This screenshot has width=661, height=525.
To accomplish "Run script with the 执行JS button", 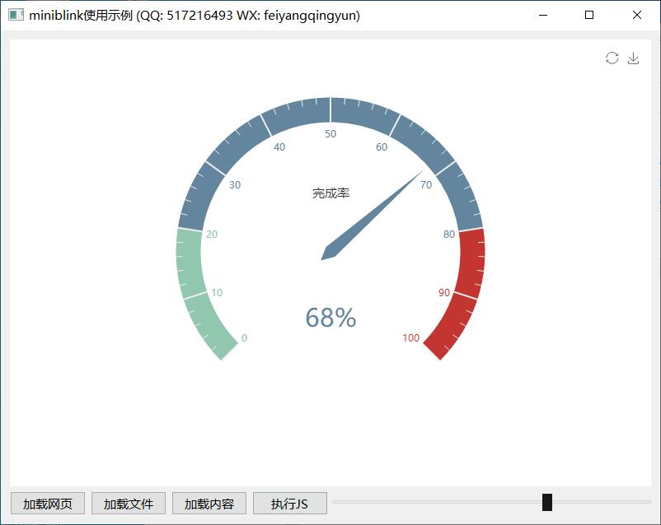I will 289,504.
